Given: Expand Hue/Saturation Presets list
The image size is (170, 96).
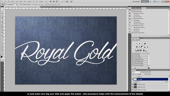Looking at the screenshot, I should click(x=133, y=59).
